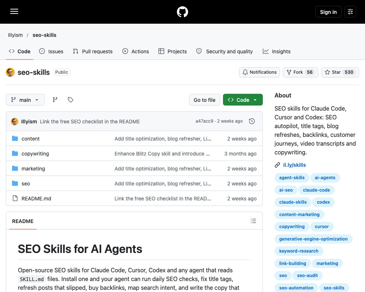Screen dimensions: 365x292
Task: Click the agent-skills topic tag
Action: coord(292,178)
